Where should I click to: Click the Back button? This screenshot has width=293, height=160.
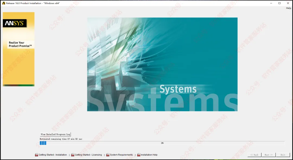coord(254,155)
